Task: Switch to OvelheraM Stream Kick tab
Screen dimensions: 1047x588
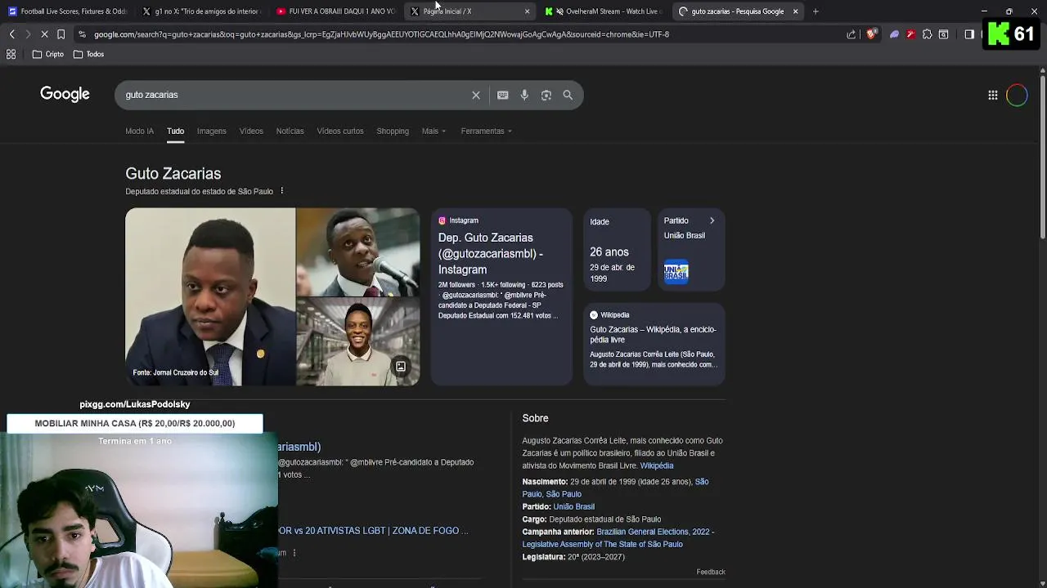Action: point(604,11)
